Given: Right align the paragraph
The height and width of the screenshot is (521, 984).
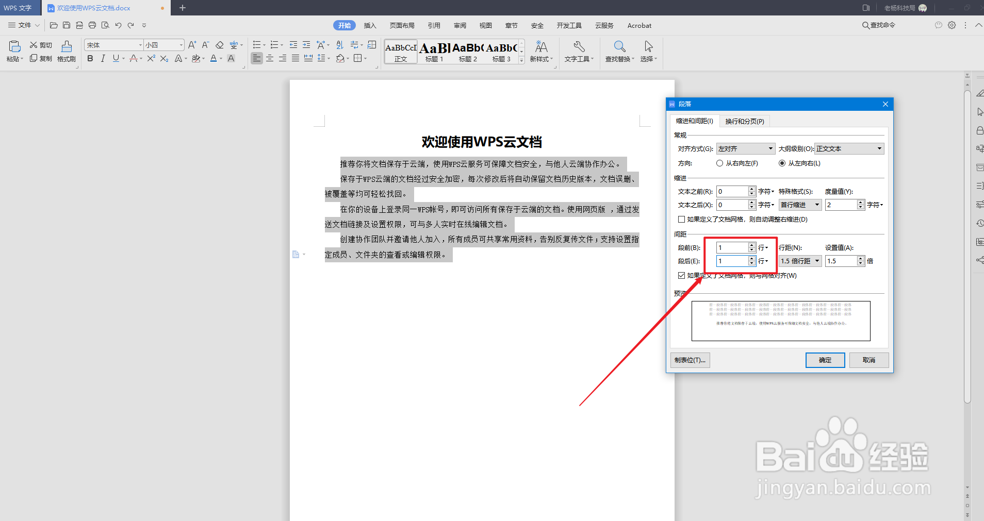Looking at the screenshot, I should coord(283,59).
